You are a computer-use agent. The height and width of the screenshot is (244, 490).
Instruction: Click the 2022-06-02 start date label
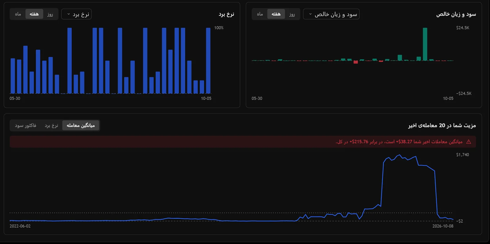(x=20, y=226)
